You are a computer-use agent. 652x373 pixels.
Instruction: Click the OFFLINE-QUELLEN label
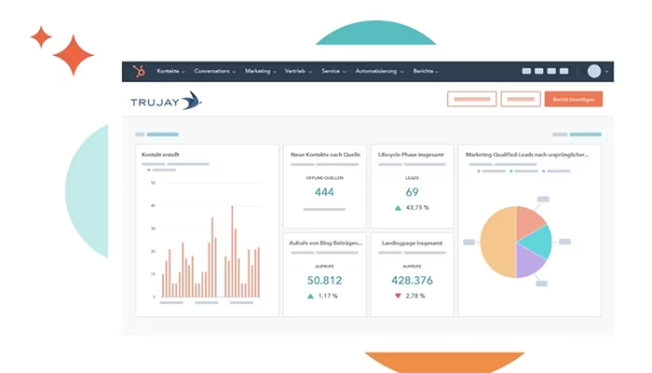point(324,178)
